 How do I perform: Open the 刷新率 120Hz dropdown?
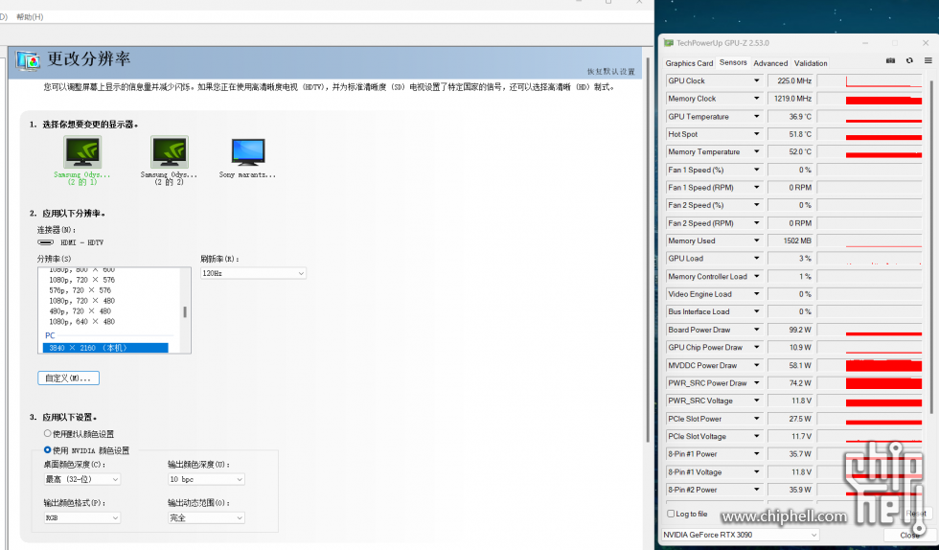[253, 273]
